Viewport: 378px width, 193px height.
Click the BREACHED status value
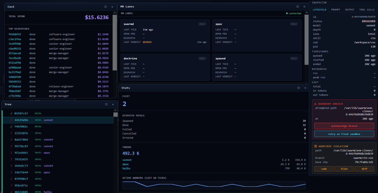(368, 21)
